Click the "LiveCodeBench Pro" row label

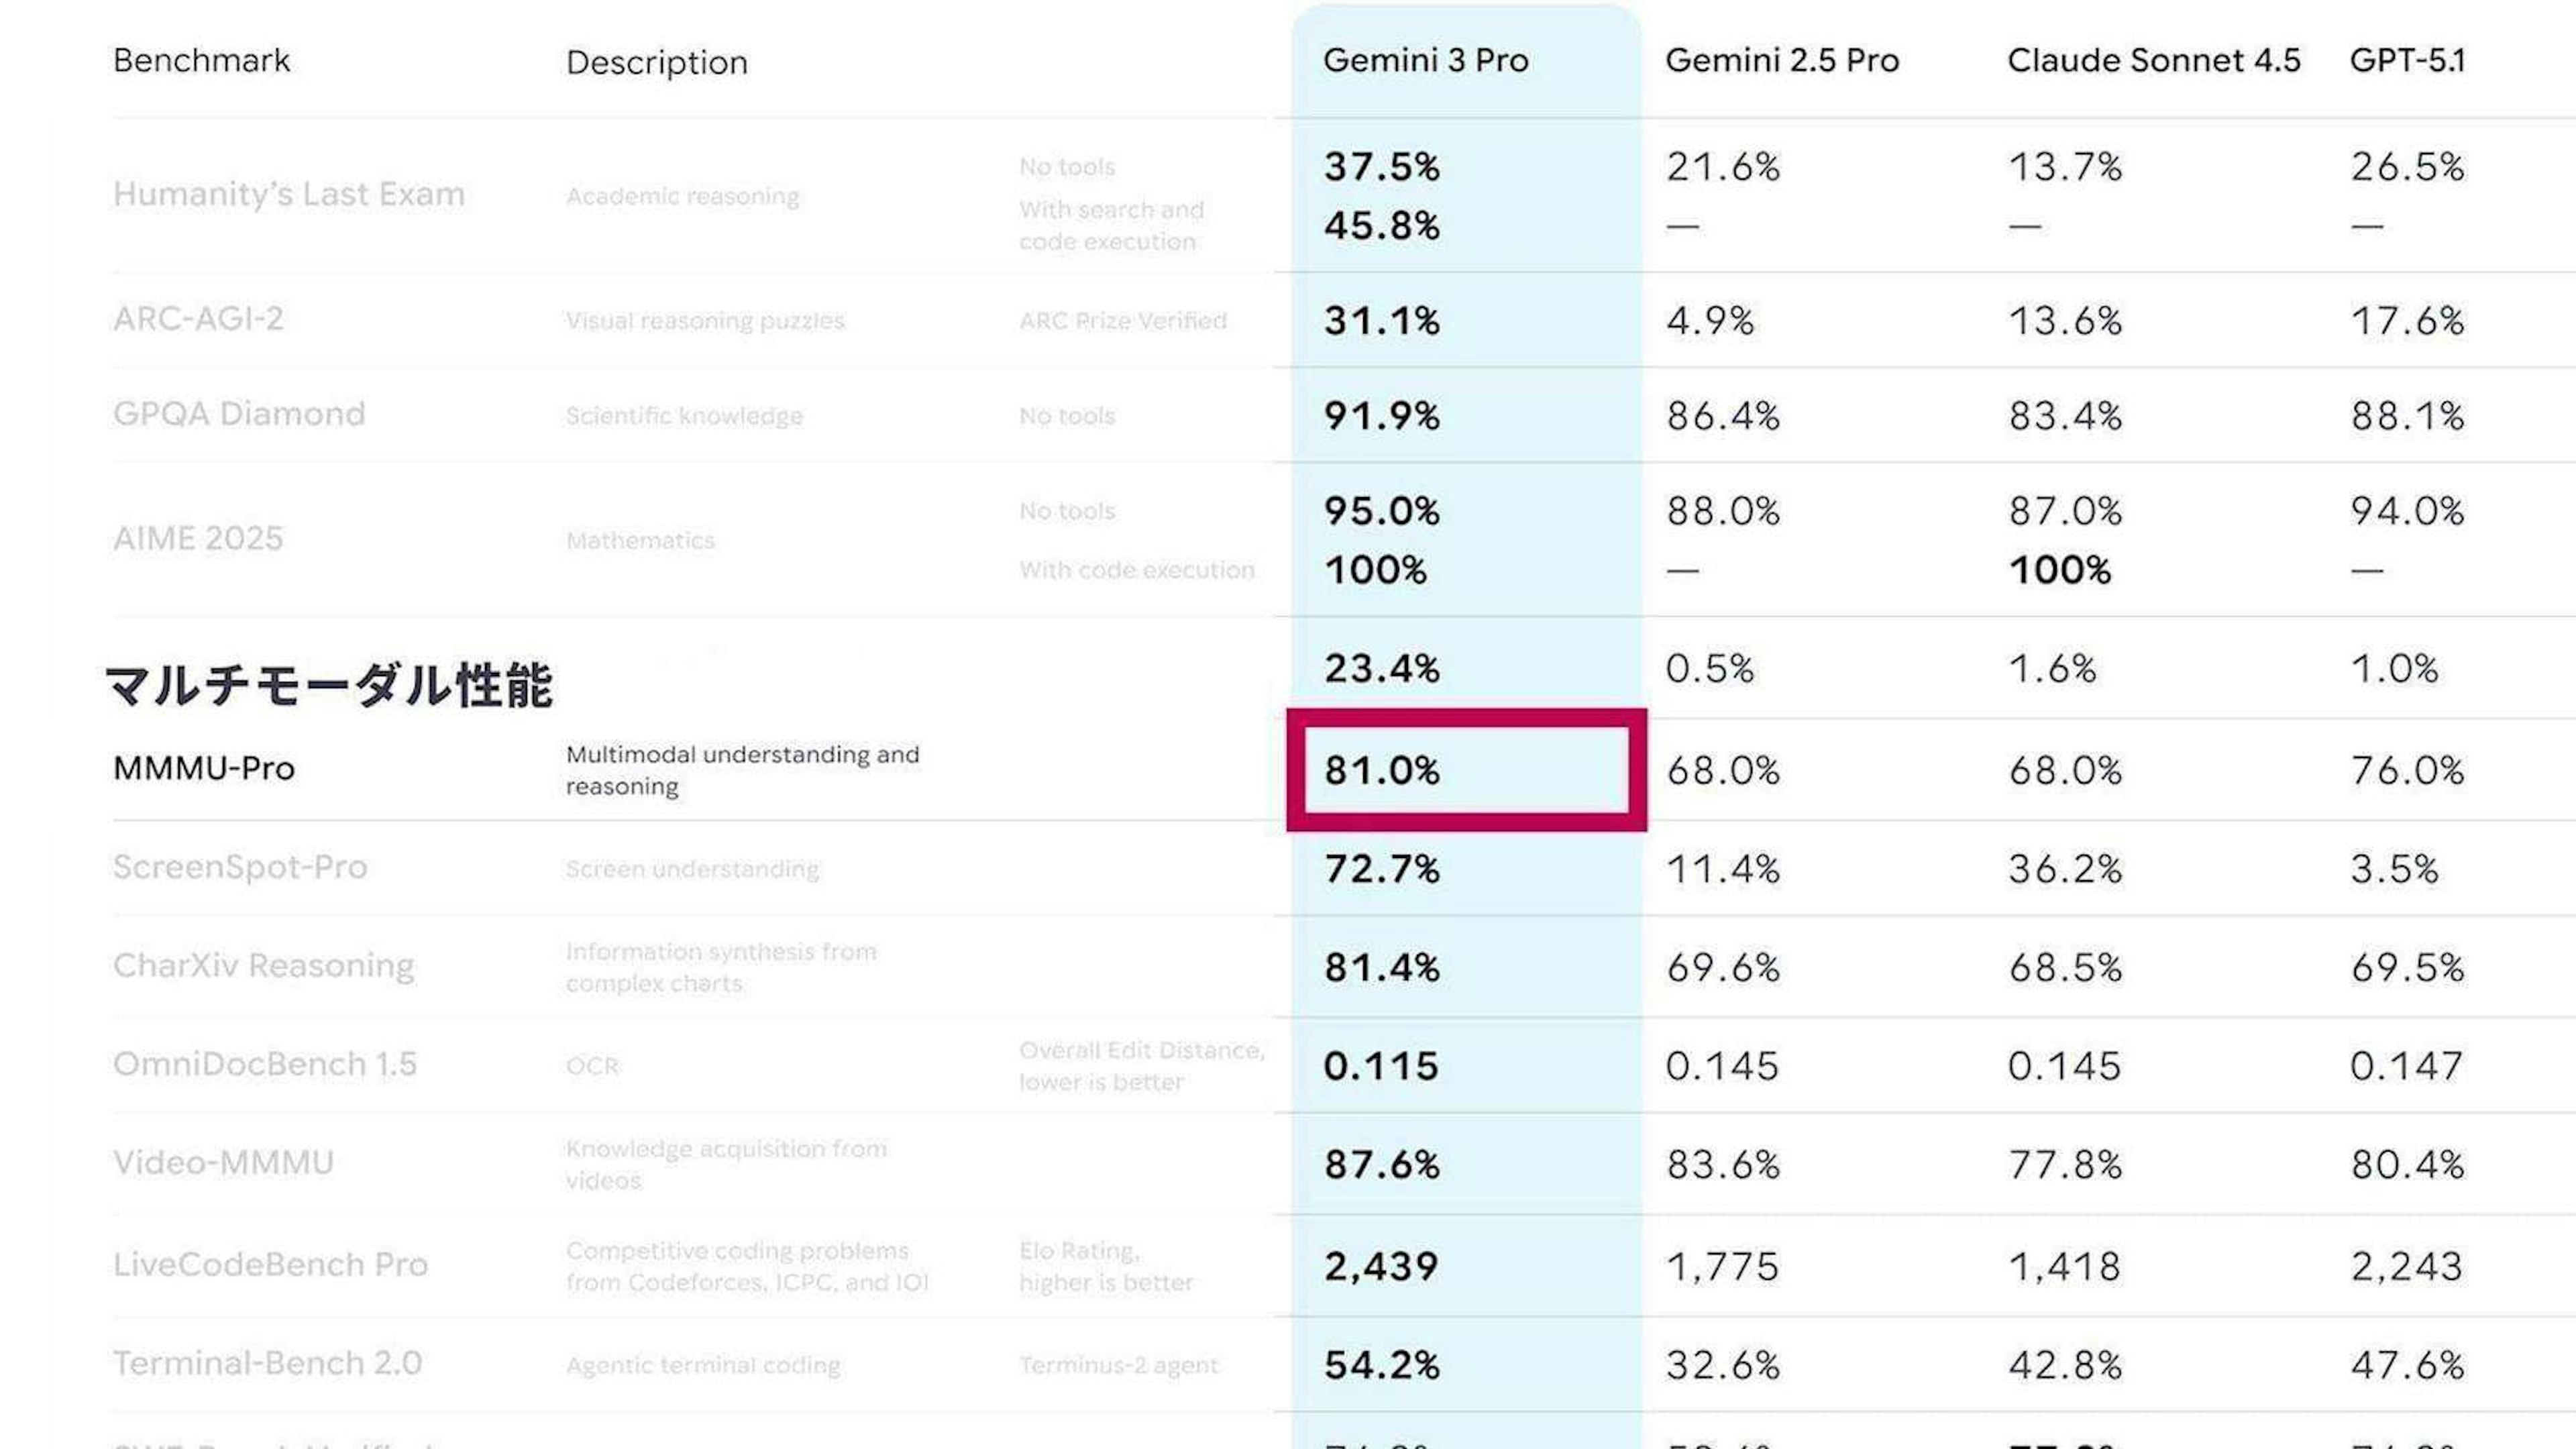point(270,1265)
